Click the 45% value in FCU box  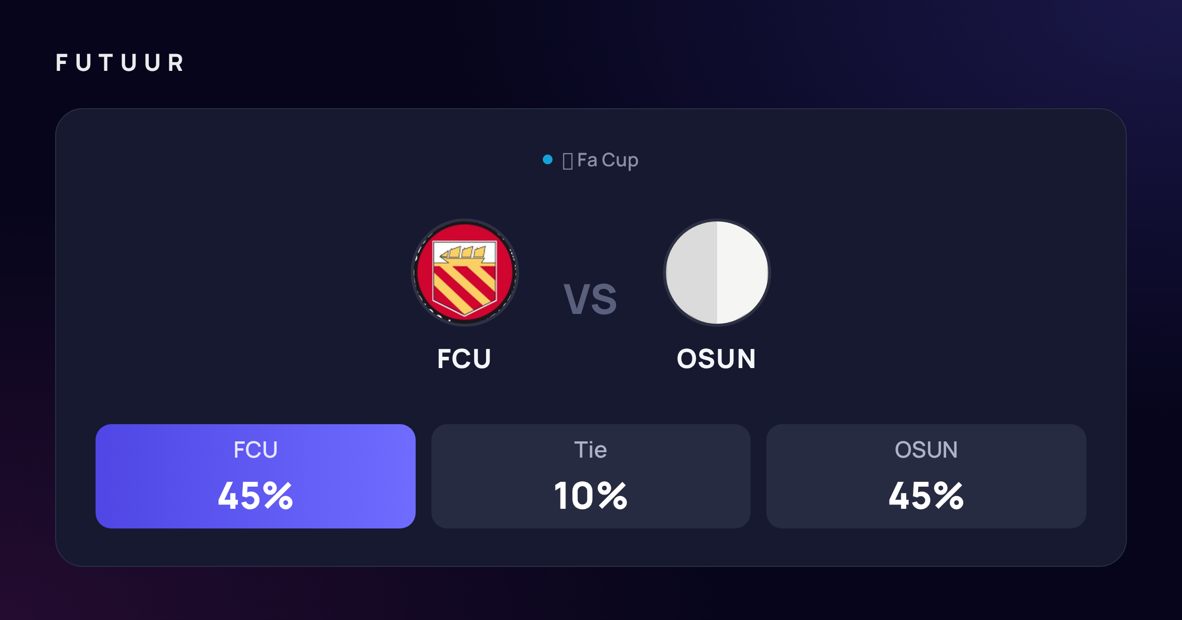click(x=256, y=496)
